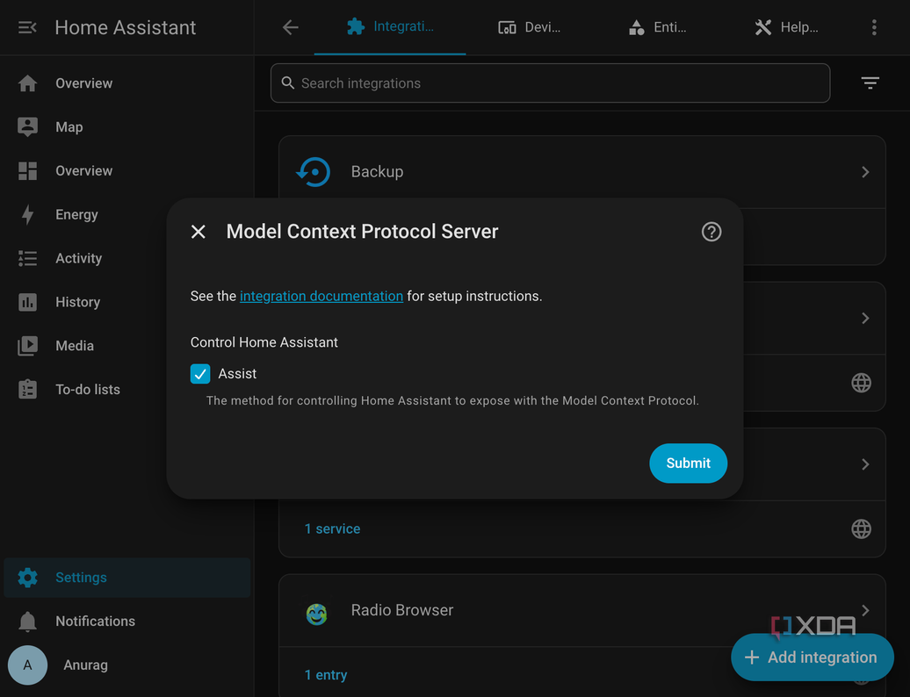Image resolution: width=910 pixels, height=697 pixels.
Task: Go back with the arrow icon
Action: click(290, 27)
